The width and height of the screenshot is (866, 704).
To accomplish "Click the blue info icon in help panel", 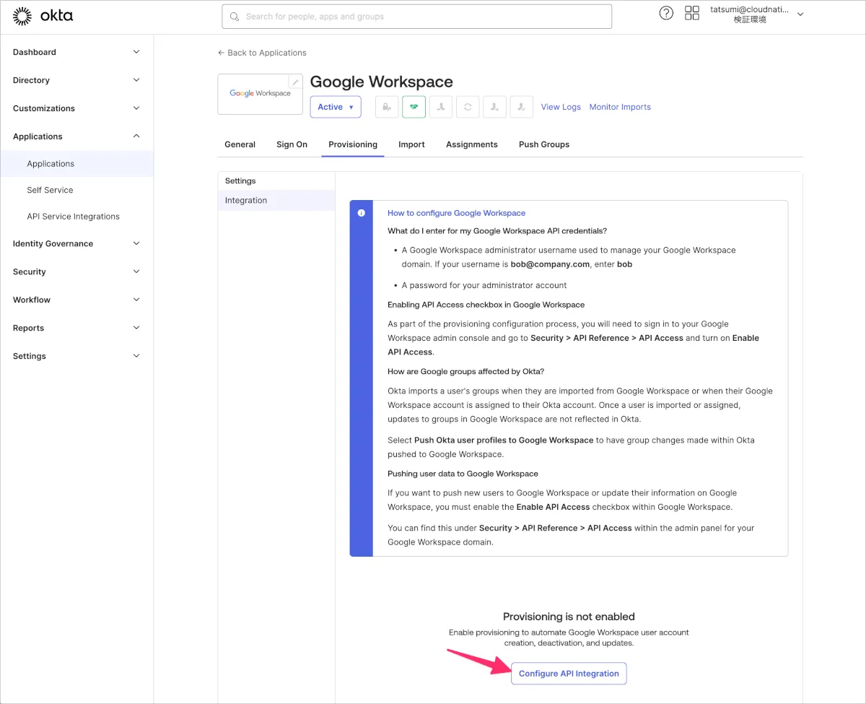I will tap(361, 213).
